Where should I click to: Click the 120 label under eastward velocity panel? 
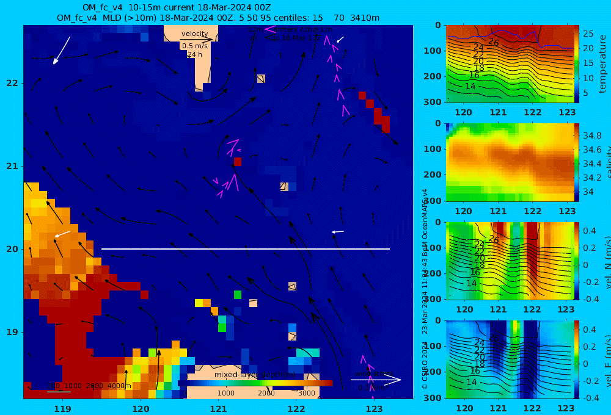[464, 408]
